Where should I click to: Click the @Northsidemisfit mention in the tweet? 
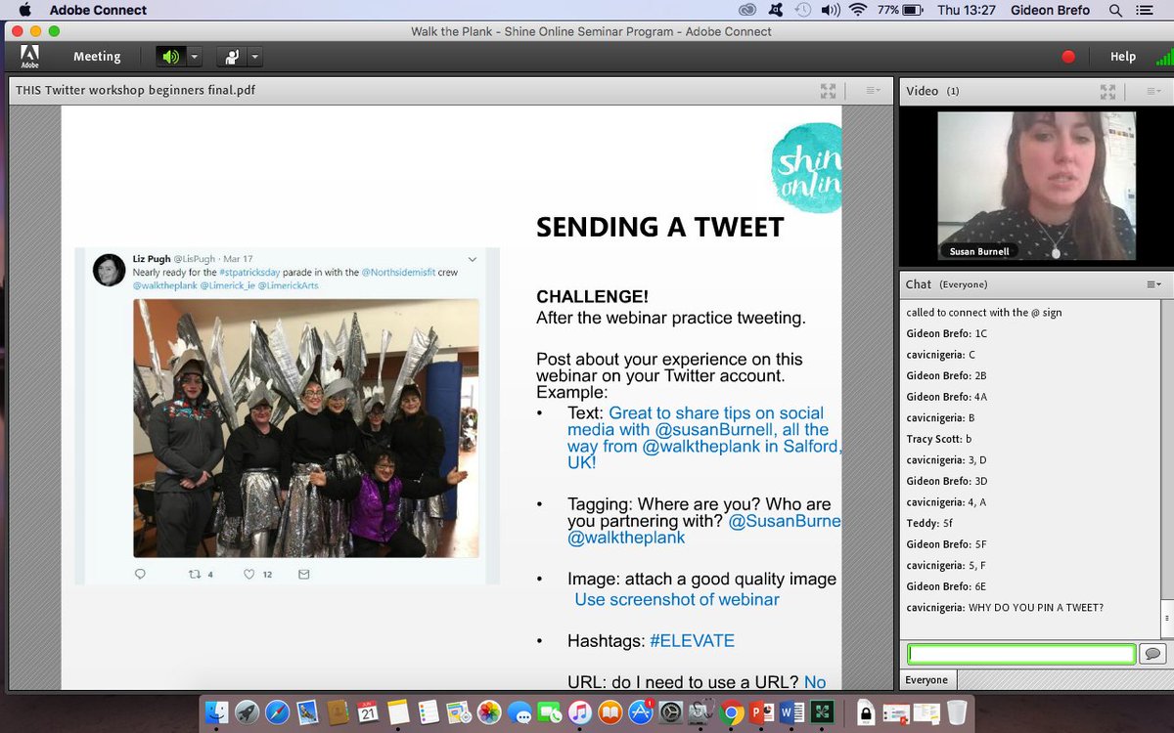click(x=396, y=273)
